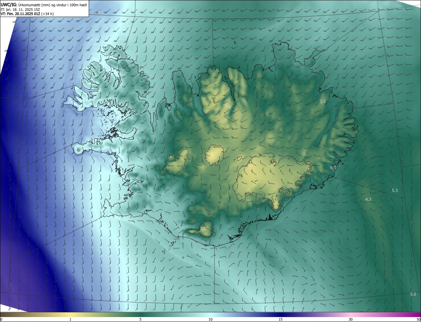Click the '0' tick on the color scale
421x322 pixels.
point(1,319)
